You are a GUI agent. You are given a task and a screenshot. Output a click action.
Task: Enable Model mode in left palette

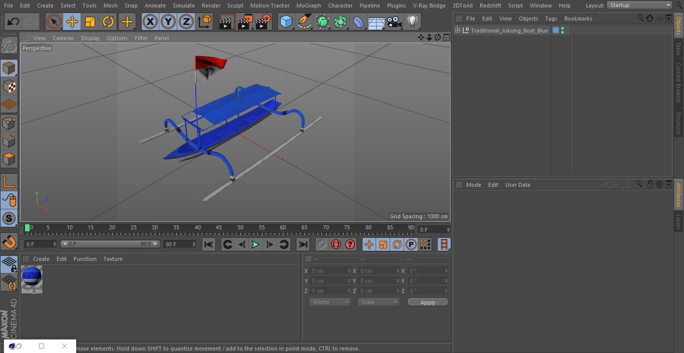coord(9,68)
